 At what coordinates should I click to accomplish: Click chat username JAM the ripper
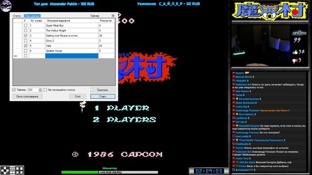tap(247, 162)
